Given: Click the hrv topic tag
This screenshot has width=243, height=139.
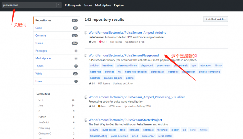Looking at the screenshot, I should pos(120,72).
